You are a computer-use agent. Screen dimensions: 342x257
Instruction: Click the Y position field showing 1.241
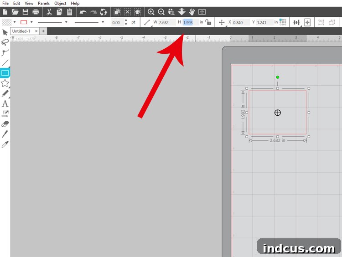[264, 22]
